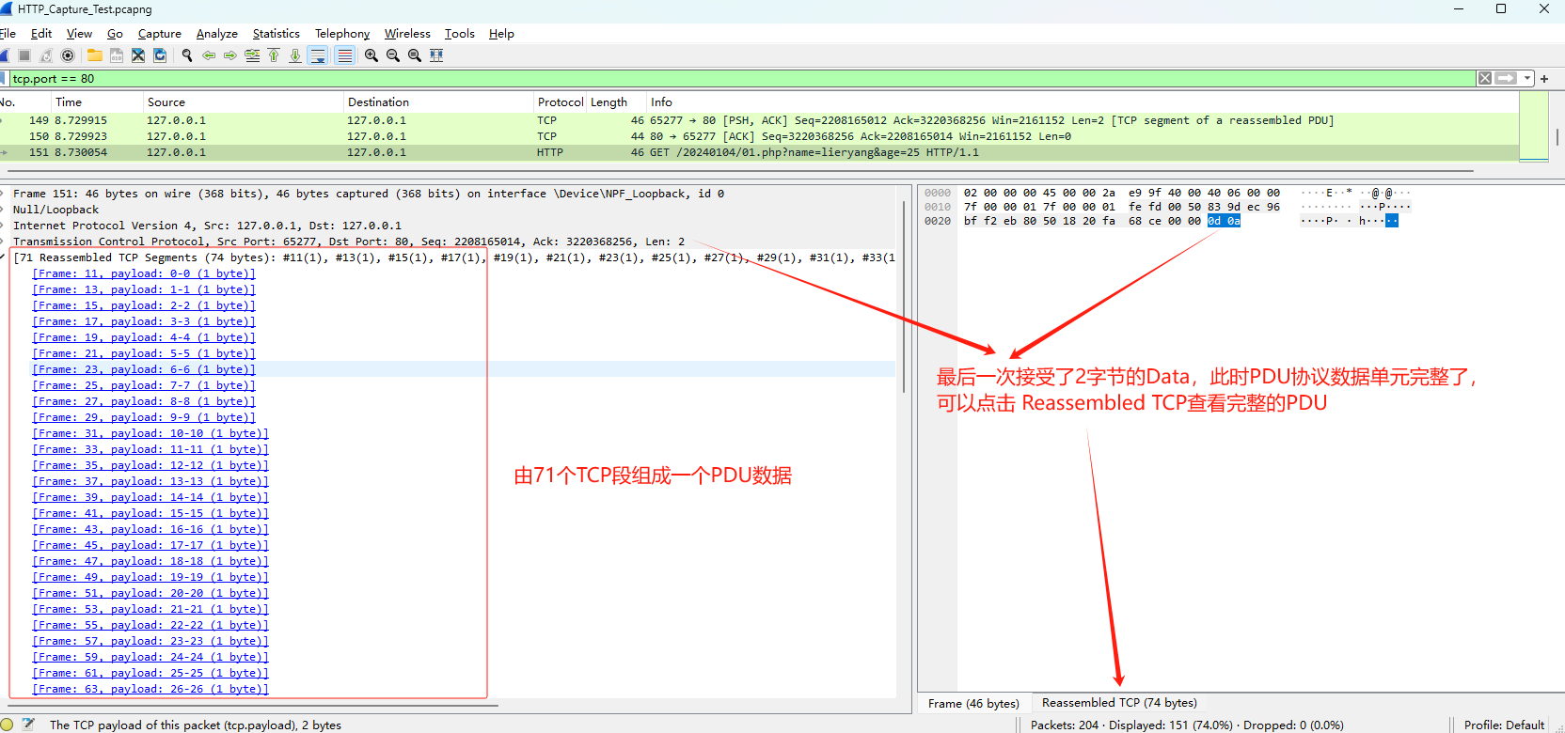Open Frame: 41, payload: 15-15 link

coord(150,513)
